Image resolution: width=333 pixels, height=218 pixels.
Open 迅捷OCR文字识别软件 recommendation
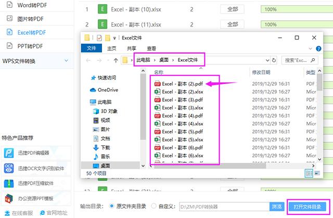(x=36, y=168)
